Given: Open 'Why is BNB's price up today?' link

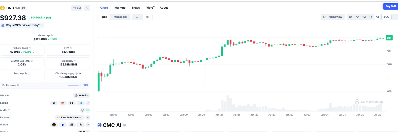Looking at the screenshot, I should coord(23,25).
